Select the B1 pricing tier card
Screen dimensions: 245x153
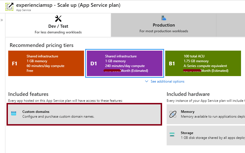tap(203, 63)
